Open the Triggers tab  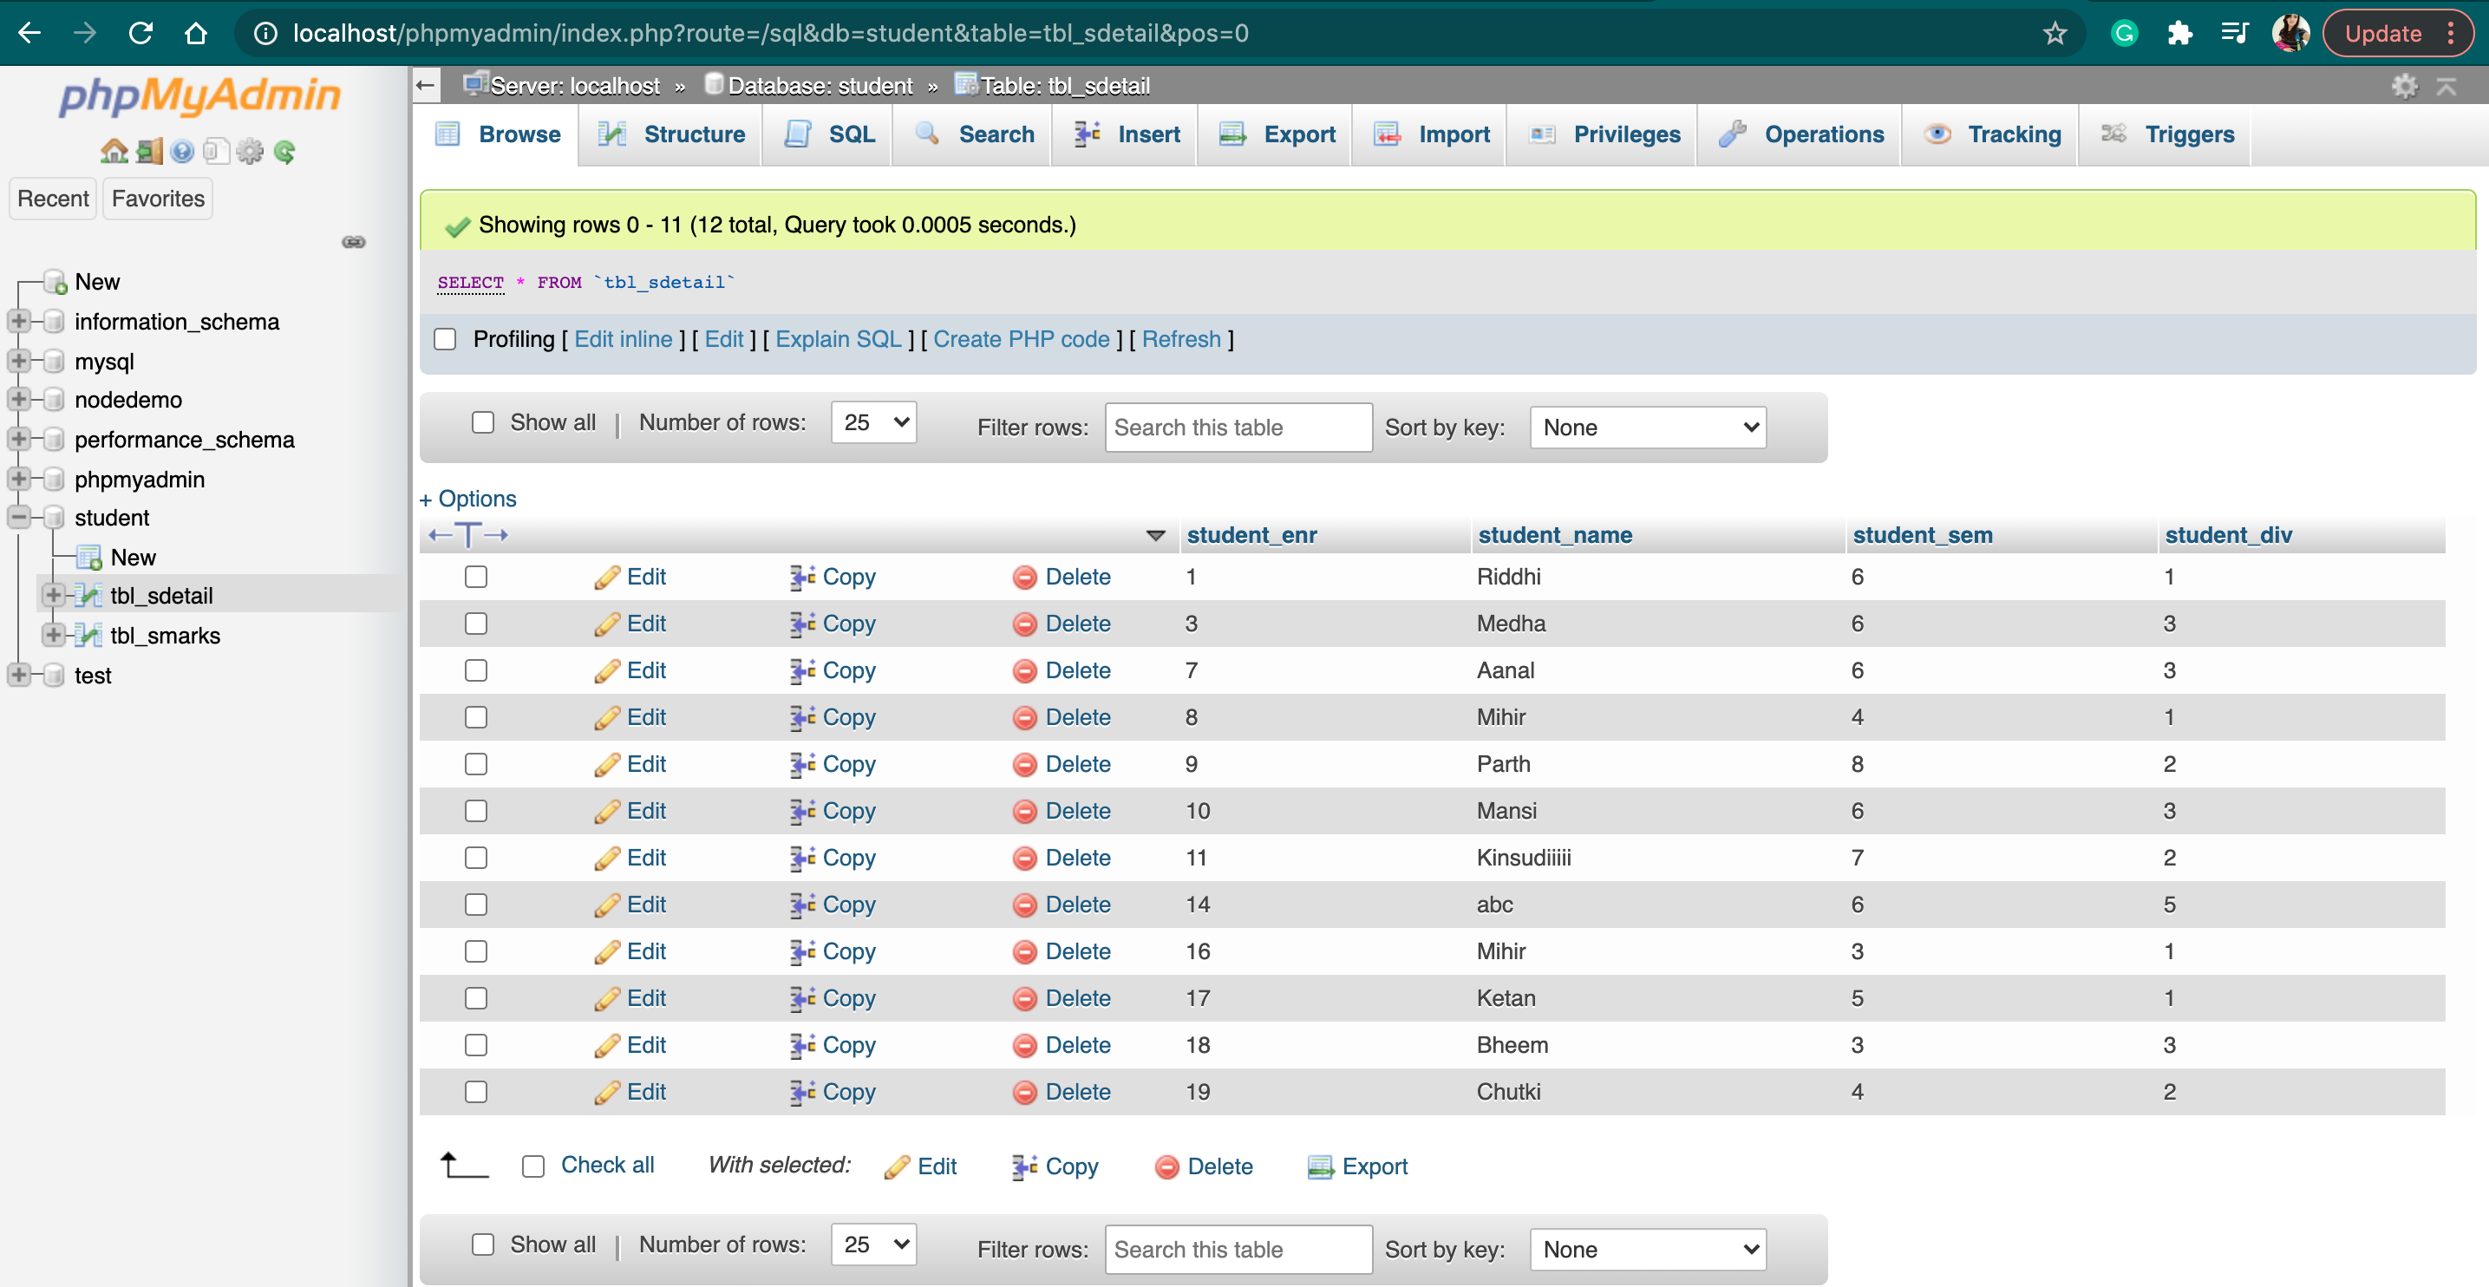tap(2166, 134)
